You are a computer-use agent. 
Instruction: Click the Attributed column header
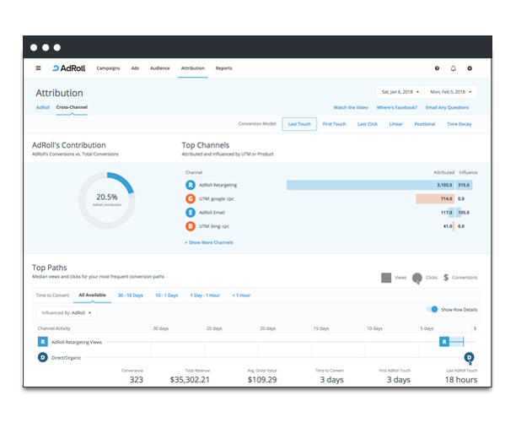point(443,173)
